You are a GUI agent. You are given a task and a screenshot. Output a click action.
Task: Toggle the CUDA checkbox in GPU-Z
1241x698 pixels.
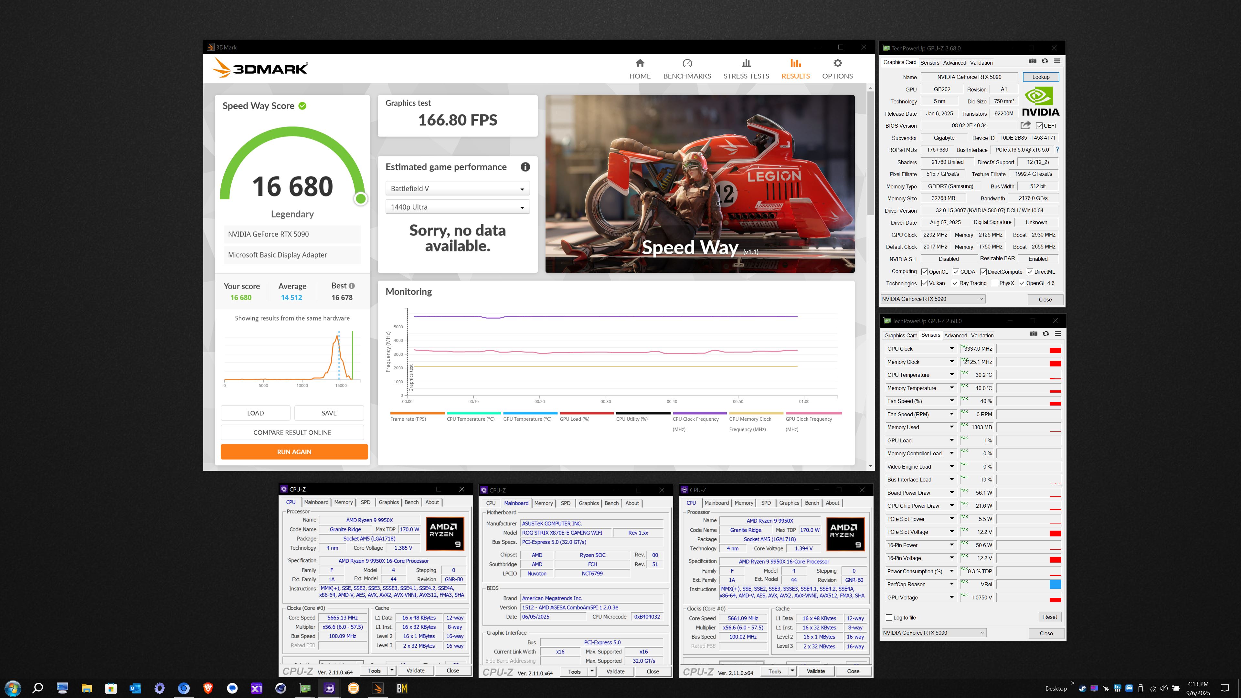[956, 272]
